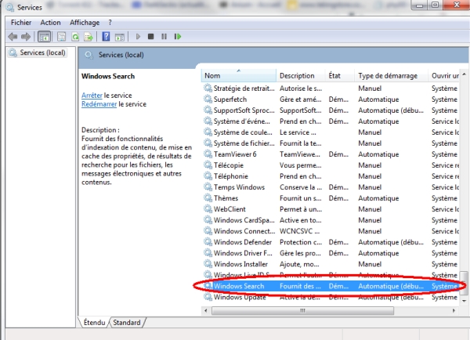Click the gear icon beside Windows Defender

pyautogui.click(x=208, y=242)
